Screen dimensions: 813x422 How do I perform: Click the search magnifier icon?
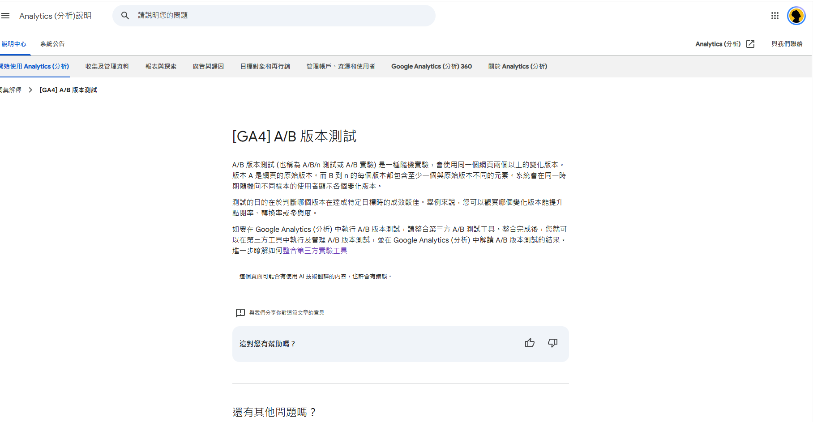coord(125,16)
